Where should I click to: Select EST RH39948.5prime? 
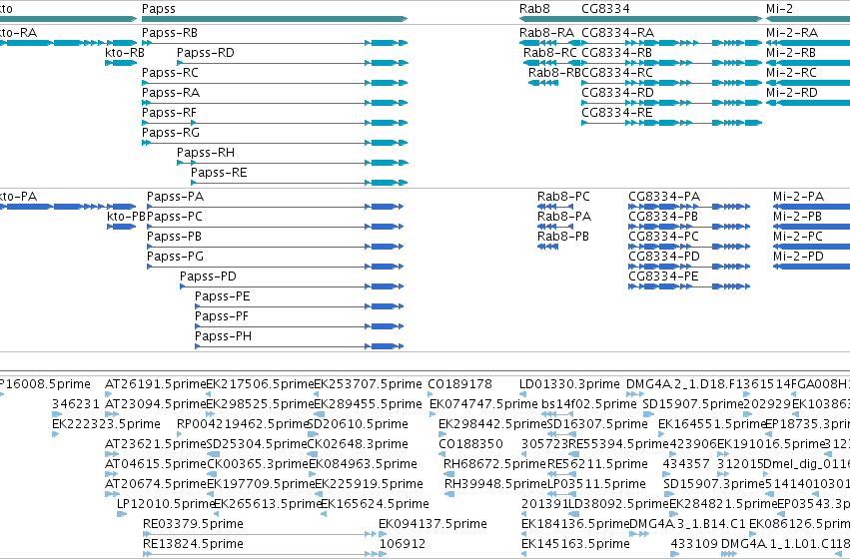click(495, 484)
